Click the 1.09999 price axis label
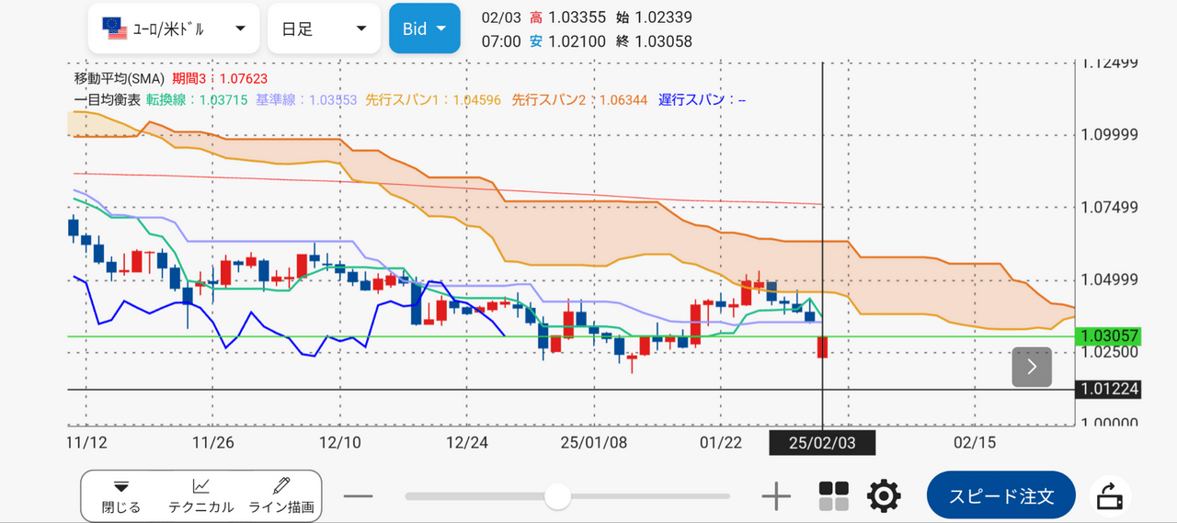 [1111, 135]
